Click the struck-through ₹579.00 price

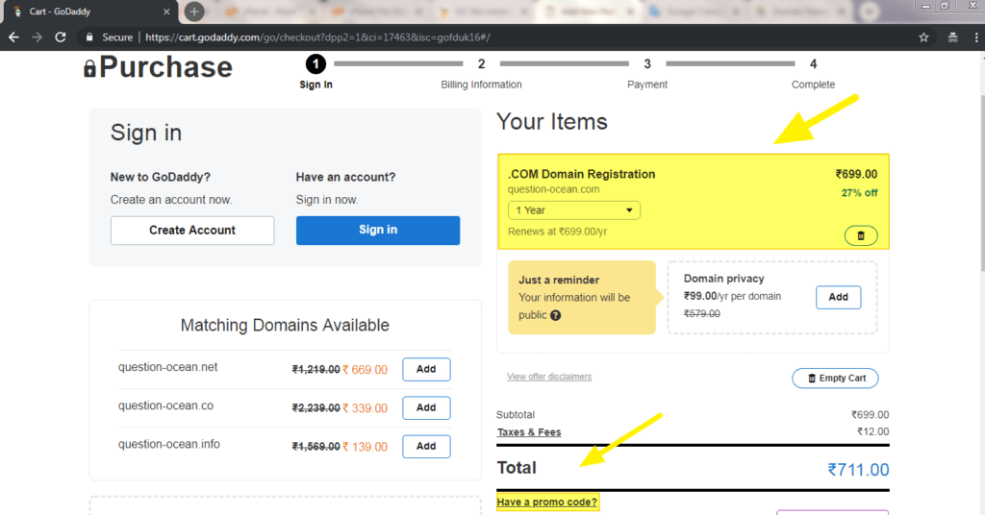click(x=701, y=313)
